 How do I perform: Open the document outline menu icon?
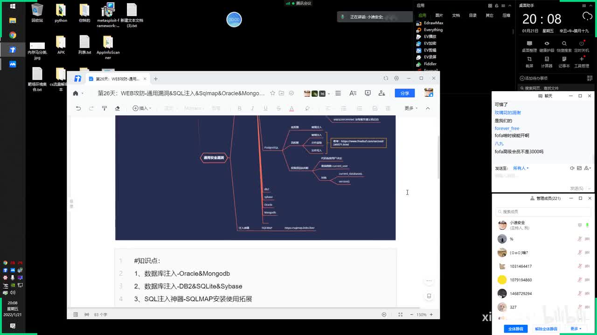coord(338,93)
